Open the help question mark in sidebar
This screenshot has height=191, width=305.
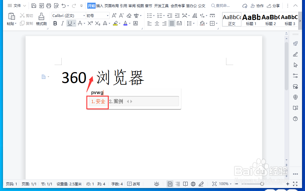pyautogui.click(x=295, y=119)
